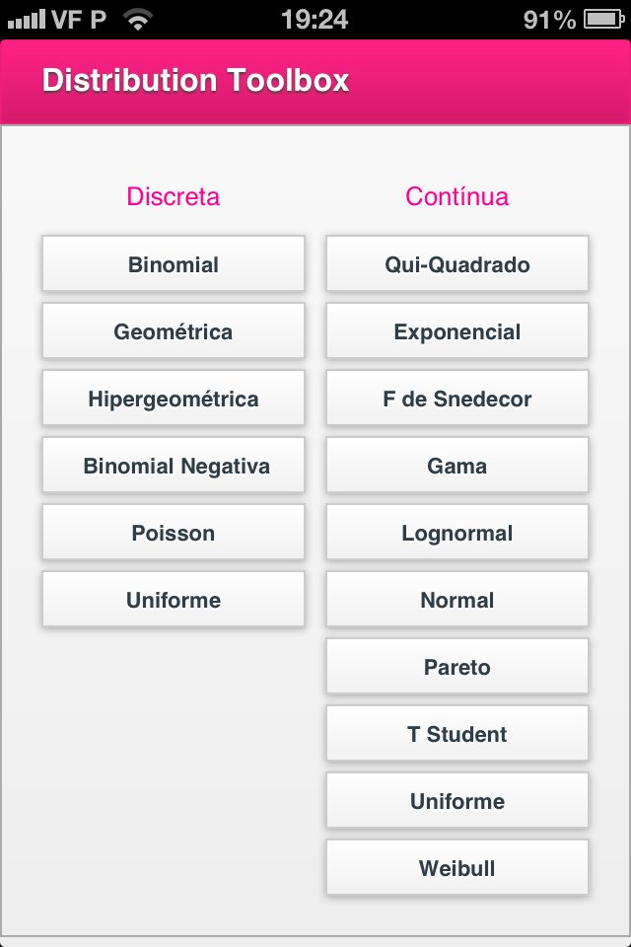Choose the Gama distribution
This screenshot has width=631, height=947.
pyautogui.click(x=456, y=465)
